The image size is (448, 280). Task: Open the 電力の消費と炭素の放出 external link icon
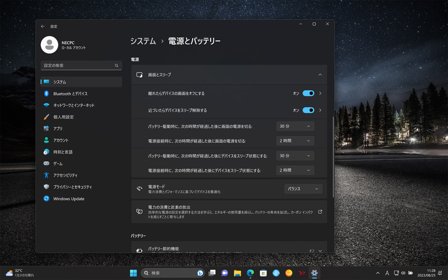(320, 212)
